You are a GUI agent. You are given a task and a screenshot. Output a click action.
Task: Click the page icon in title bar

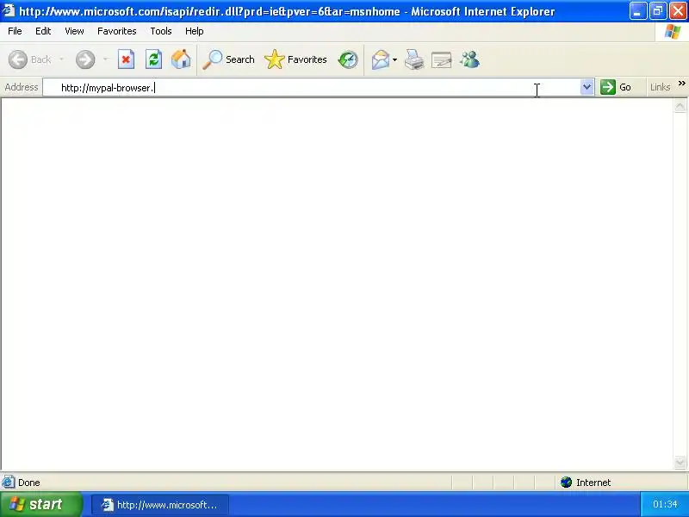tap(9, 10)
